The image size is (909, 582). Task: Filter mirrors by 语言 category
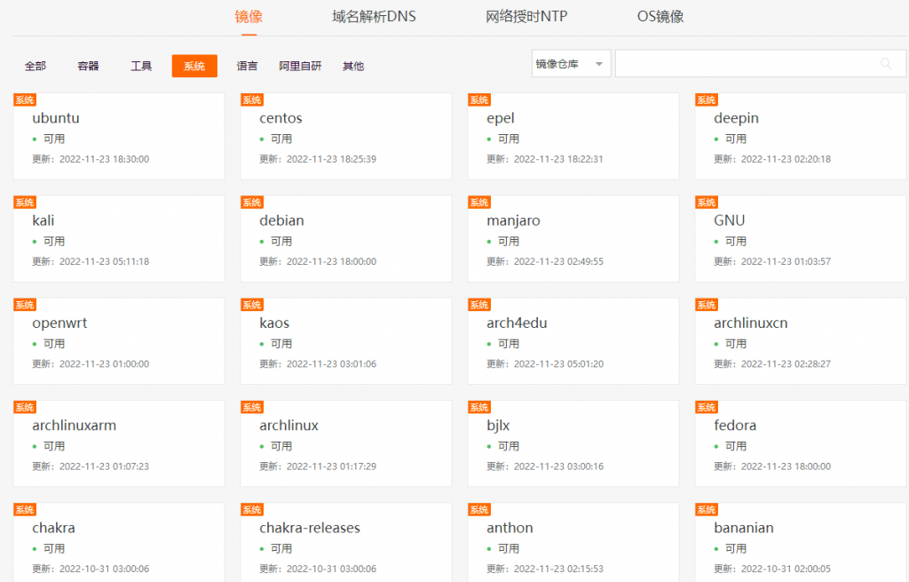(x=247, y=66)
